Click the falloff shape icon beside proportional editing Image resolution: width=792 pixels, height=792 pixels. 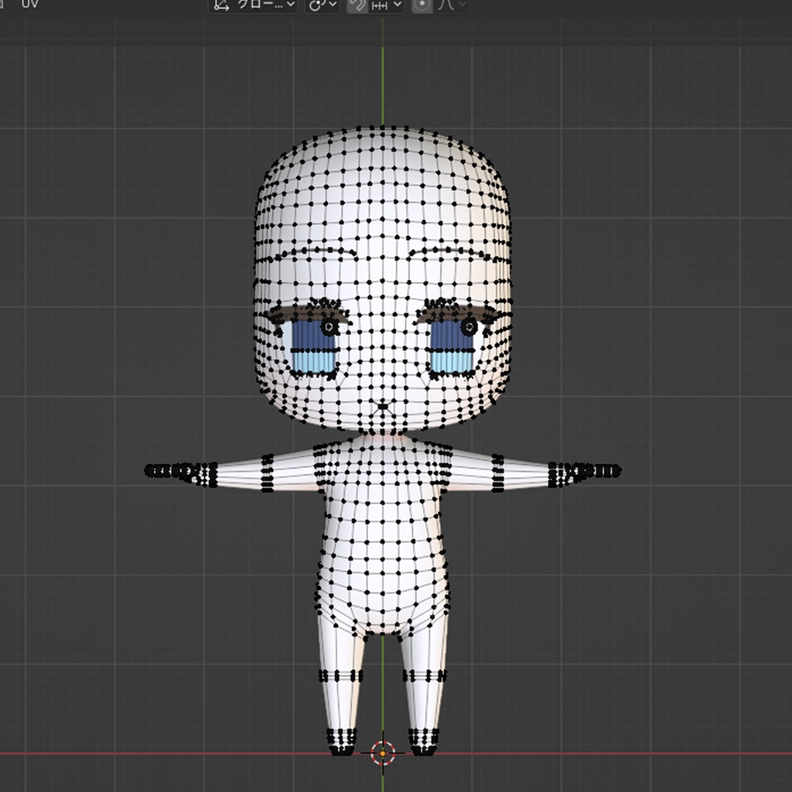445,6
